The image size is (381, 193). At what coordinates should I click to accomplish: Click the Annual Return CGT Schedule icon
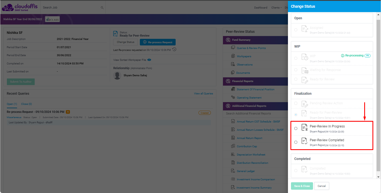pyautogui.click(x=233, y=121)
